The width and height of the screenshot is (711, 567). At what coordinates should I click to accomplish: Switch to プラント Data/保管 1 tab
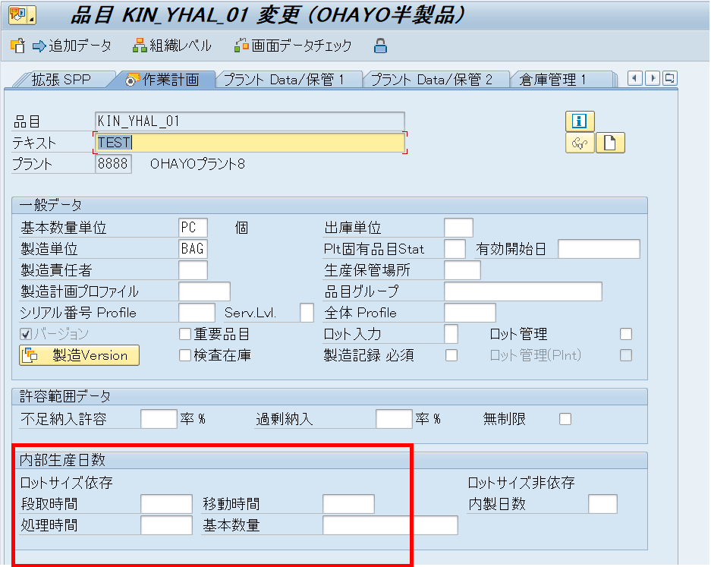click(284, 80)
